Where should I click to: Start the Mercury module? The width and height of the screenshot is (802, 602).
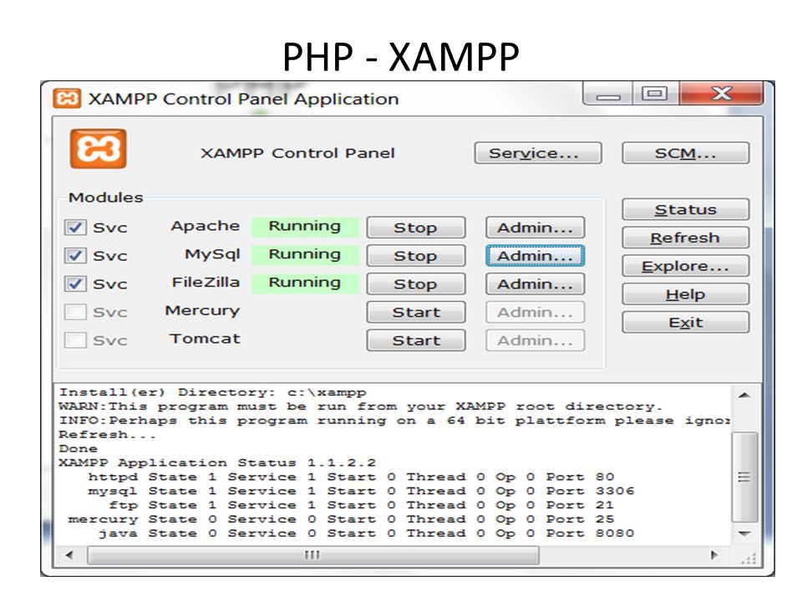click(416, 312)
